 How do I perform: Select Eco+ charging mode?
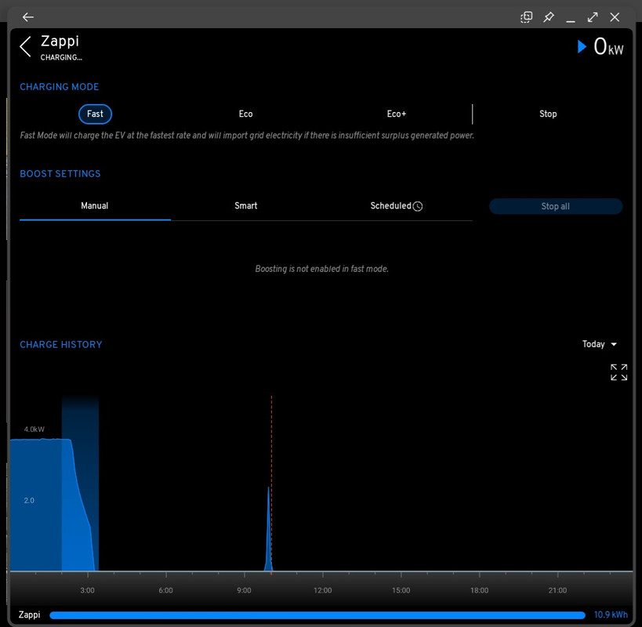397,114
